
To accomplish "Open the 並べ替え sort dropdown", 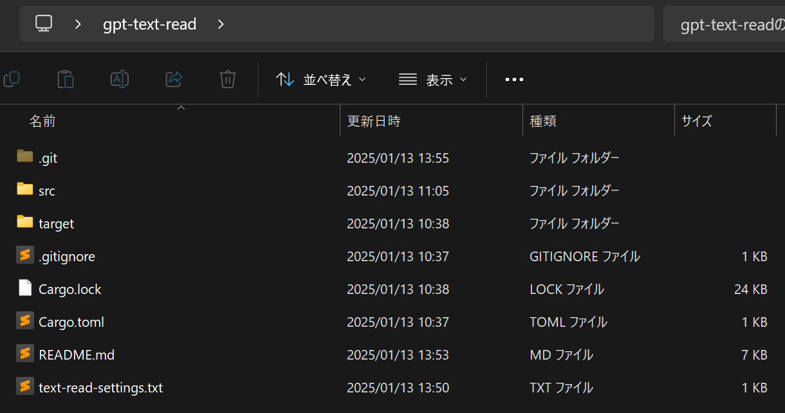I will pyautogui.click(x=320, y=79).
